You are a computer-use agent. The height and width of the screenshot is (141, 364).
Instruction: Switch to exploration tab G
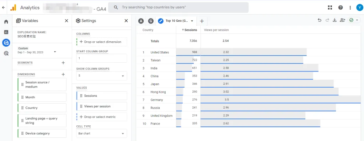(x=151, y=21)
